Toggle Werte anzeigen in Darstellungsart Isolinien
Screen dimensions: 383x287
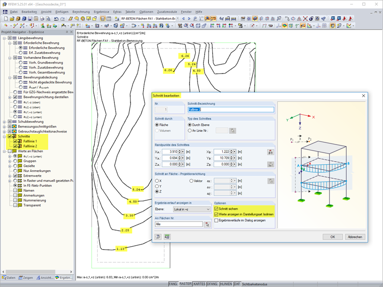point(216,214)
